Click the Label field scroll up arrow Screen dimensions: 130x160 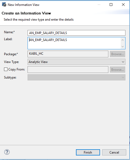point(123,40)
